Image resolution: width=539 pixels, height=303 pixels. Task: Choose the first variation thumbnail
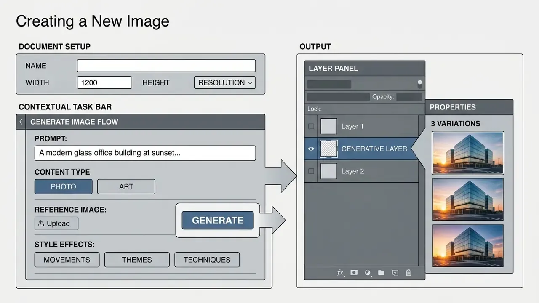coord(468,153)
